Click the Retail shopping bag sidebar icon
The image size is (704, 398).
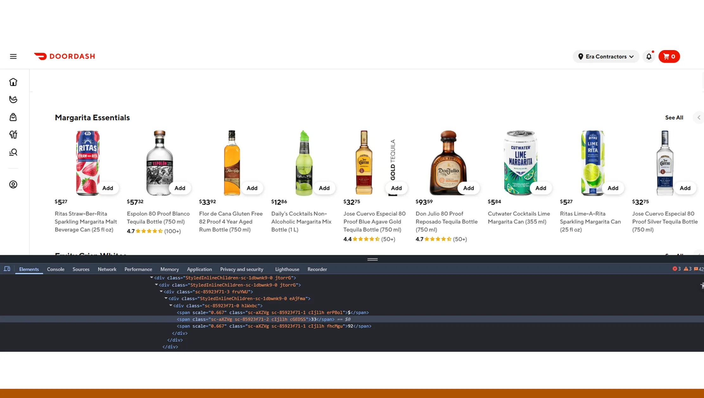[x=13, y=117]
